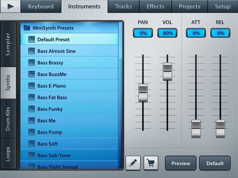This screenshot has height=178, width=238.
Task: Start playback with the play button
Action: click(x=11, y=7)
